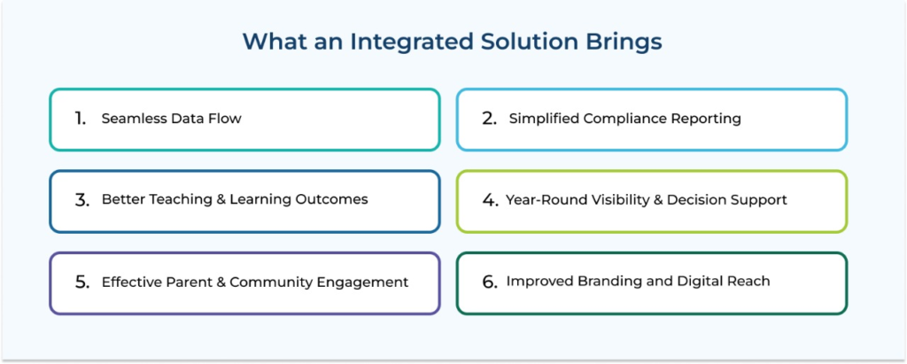The image size is (907, 364).
Task: Click Effective Parent & Community Engagement card
Action: click(244, 283)
